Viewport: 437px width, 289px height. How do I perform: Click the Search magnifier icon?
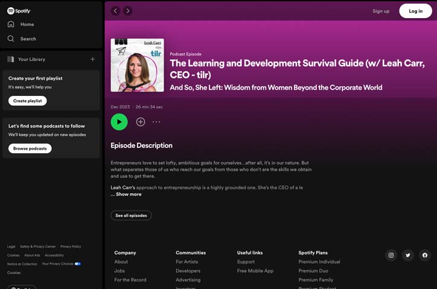coord(11,39)
